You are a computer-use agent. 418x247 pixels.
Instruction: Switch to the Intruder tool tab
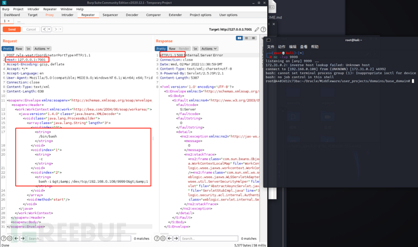pos(67,15)
